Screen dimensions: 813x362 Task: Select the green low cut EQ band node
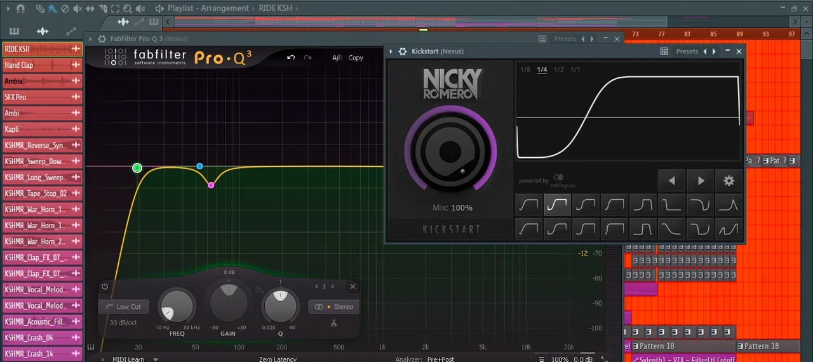[137, 167]
